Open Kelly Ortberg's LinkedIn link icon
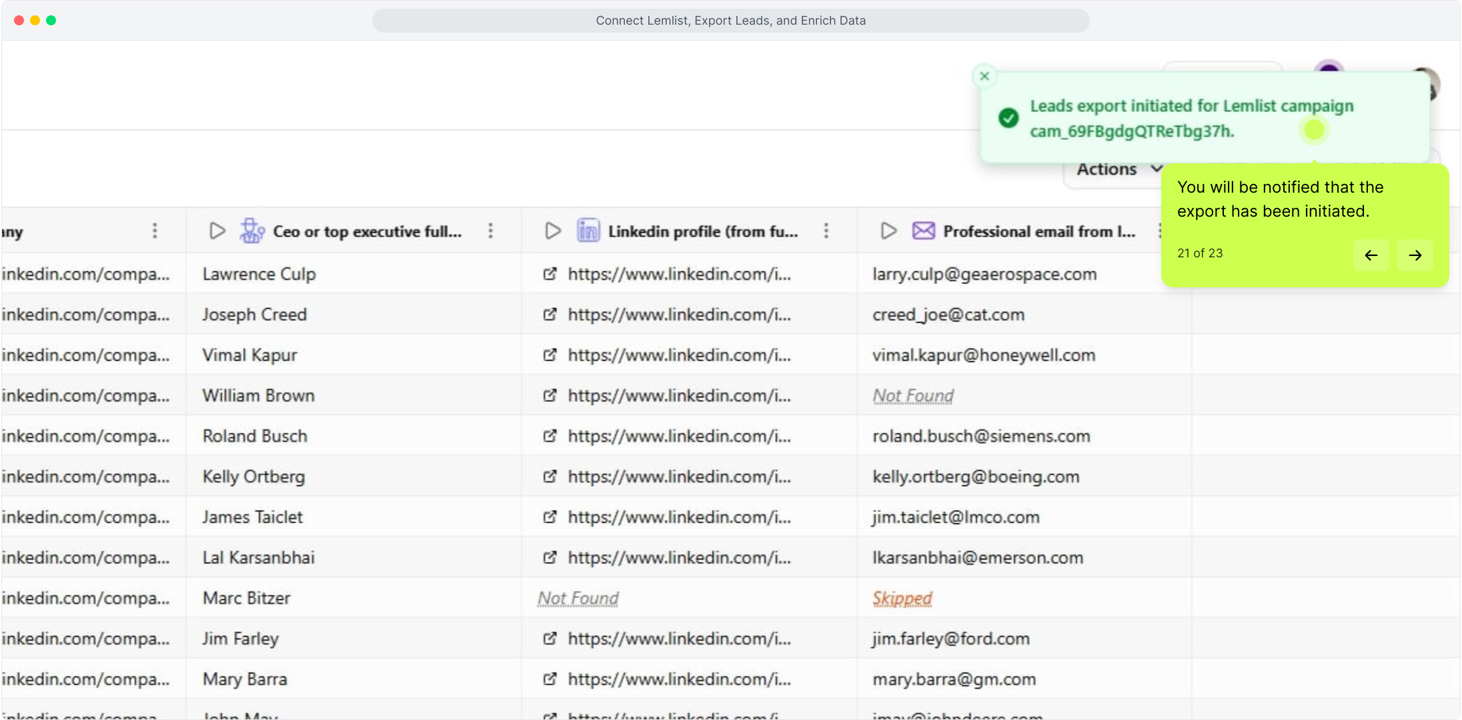Screen dimensions: 1462x720 pyautogui.click(x=550, y=477)
